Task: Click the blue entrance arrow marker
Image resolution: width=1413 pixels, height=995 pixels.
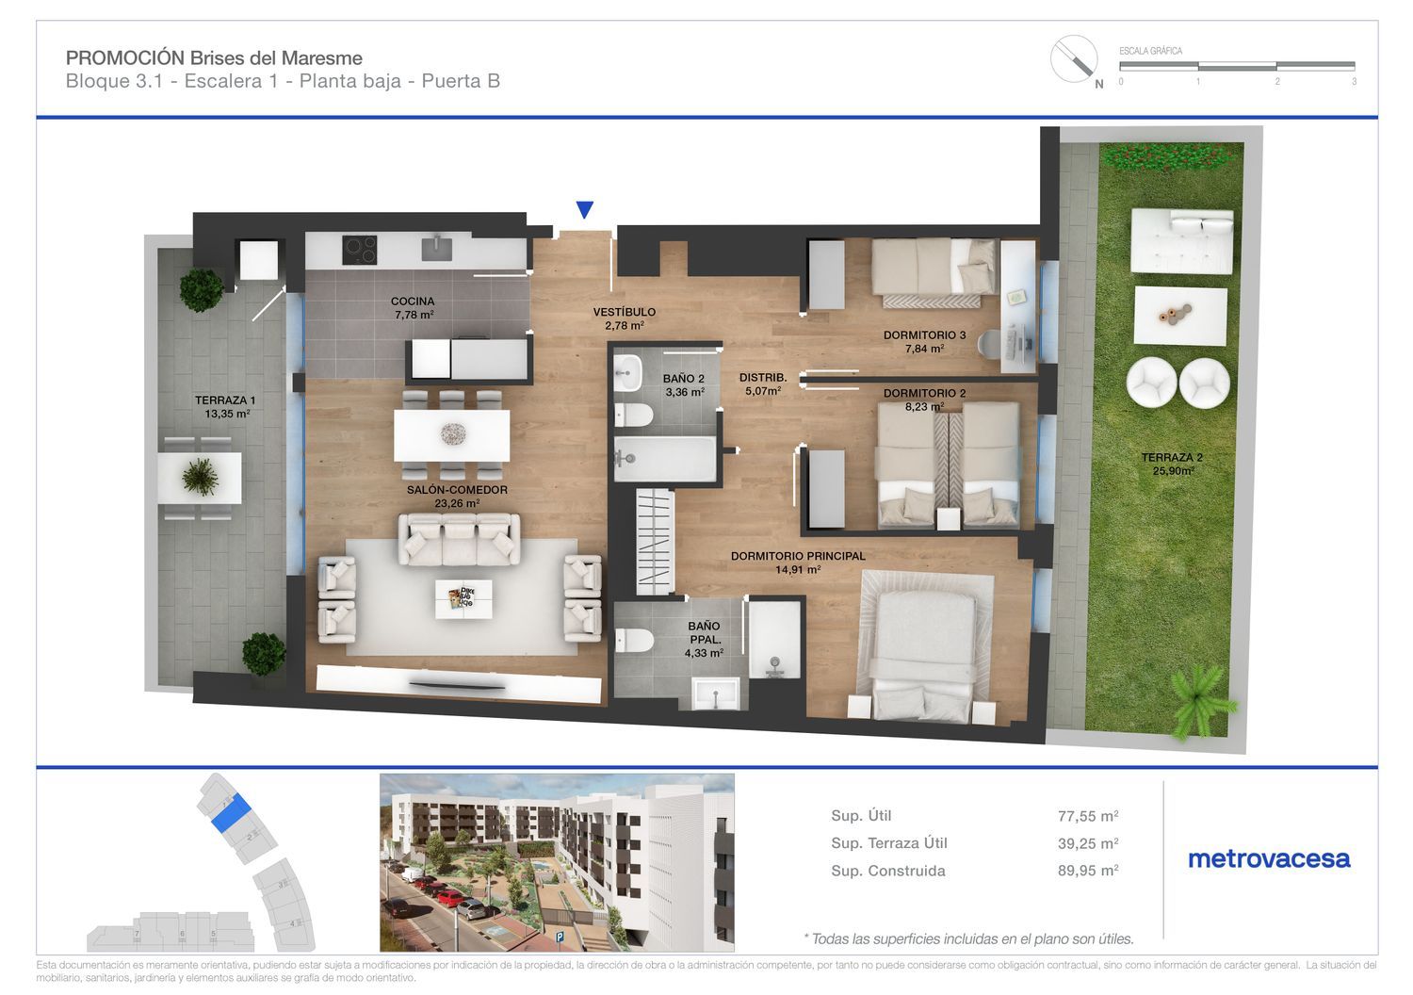Action: click(x=585, y=210)
